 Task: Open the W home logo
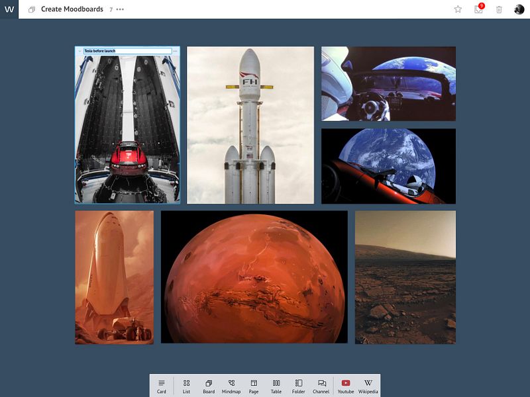pos(9,9)
